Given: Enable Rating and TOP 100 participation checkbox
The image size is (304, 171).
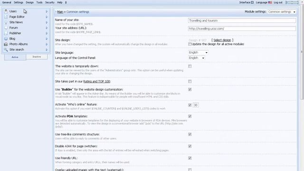Looking at the screenshot, I should click(x=190, y=81).
